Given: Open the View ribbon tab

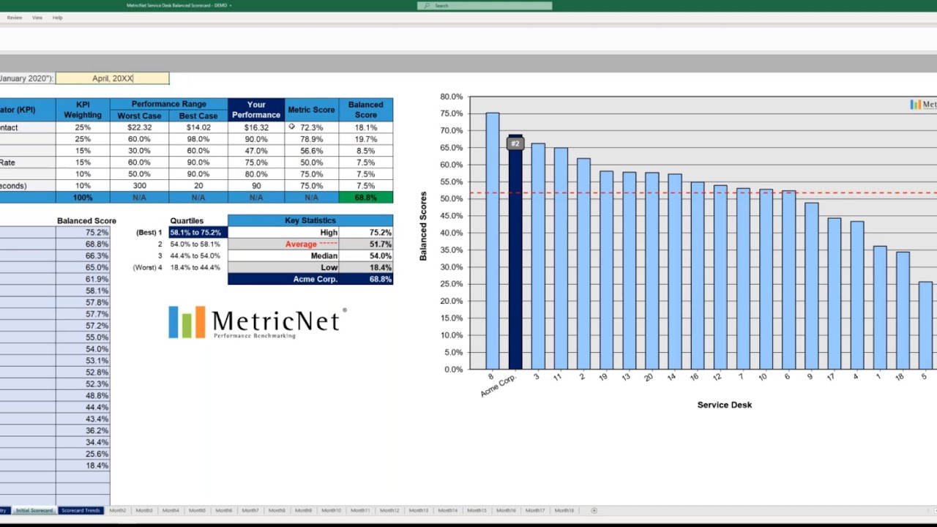Looking at the screenshot, I should coord(37,18).
